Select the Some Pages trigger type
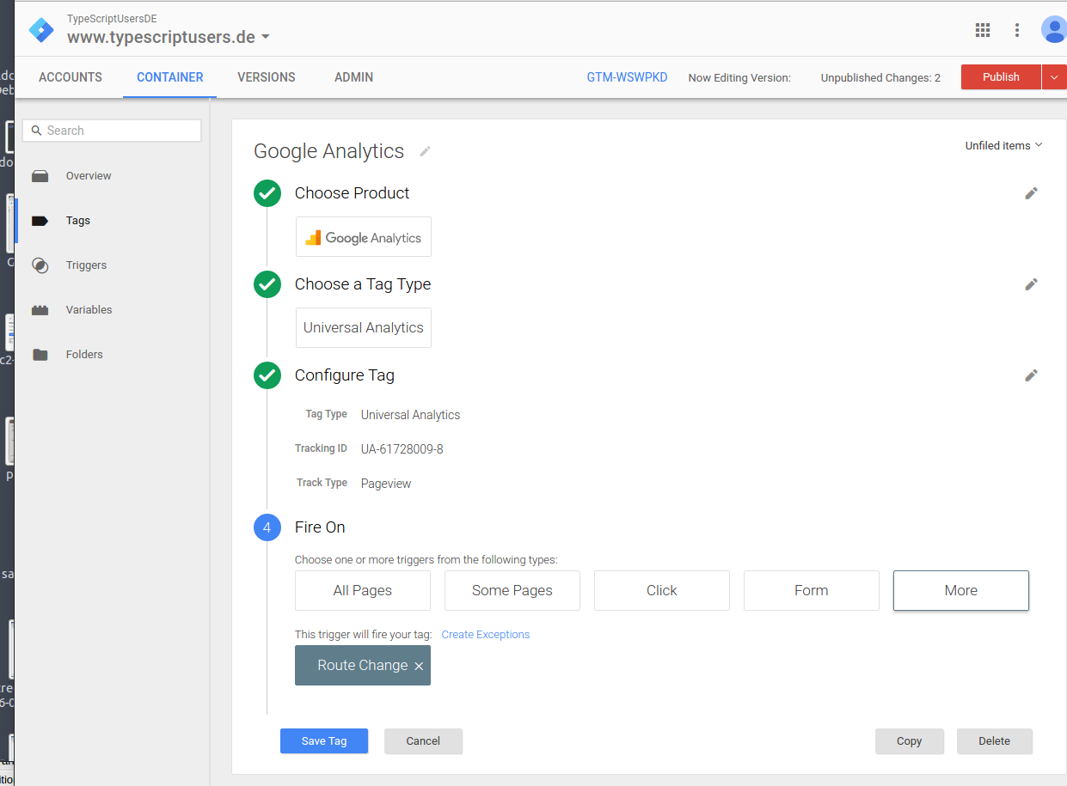 (x=512, y=590)
